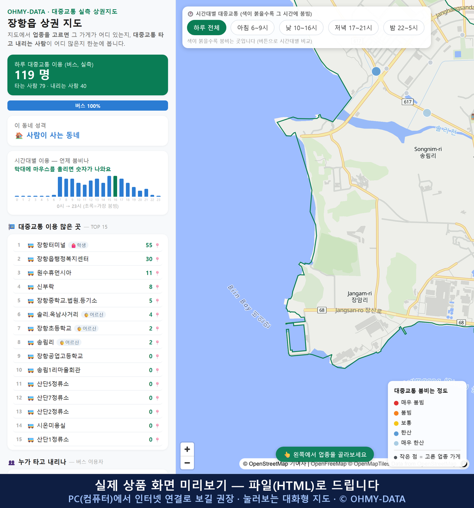This screenshot has width=474, height=508.
Task: Zoom out the map with minus button
Action: [187, 463]
